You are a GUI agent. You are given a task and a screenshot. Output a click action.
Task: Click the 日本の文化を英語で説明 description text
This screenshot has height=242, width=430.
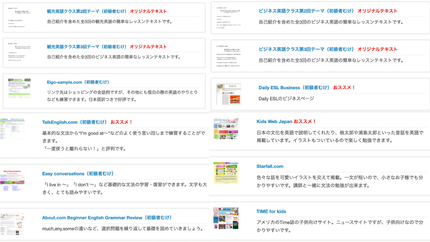340,136
